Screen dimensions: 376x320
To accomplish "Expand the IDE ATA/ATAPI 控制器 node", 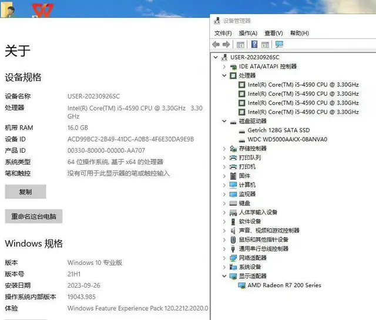I will (x=224, y=66).
